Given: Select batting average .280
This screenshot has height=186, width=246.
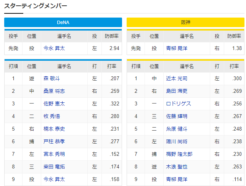Looking at the screenshot, I should point(114,116).
